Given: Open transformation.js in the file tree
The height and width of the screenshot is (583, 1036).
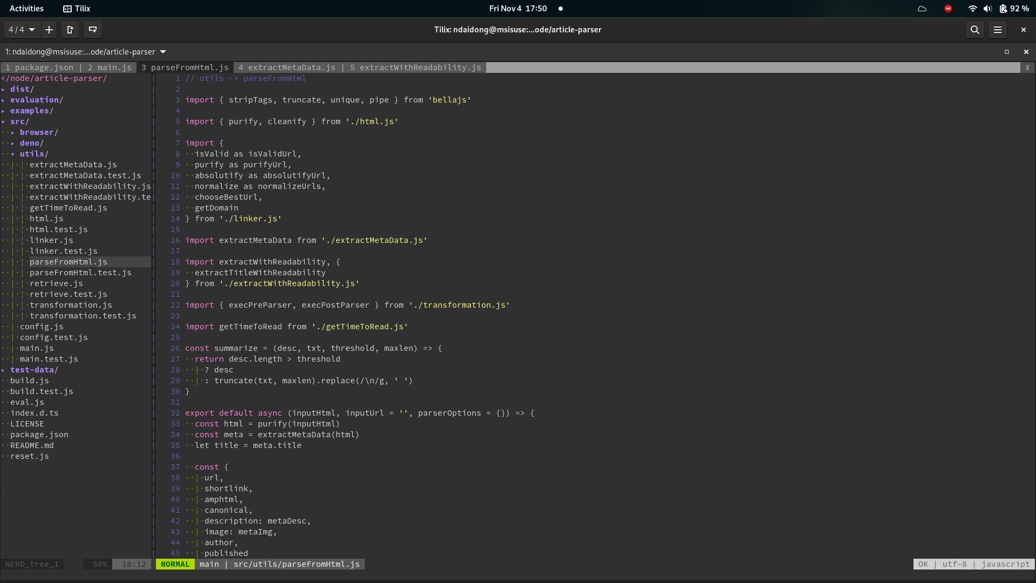Looking at the screenshot, I should pyautogui.click(x=71, y=305).
